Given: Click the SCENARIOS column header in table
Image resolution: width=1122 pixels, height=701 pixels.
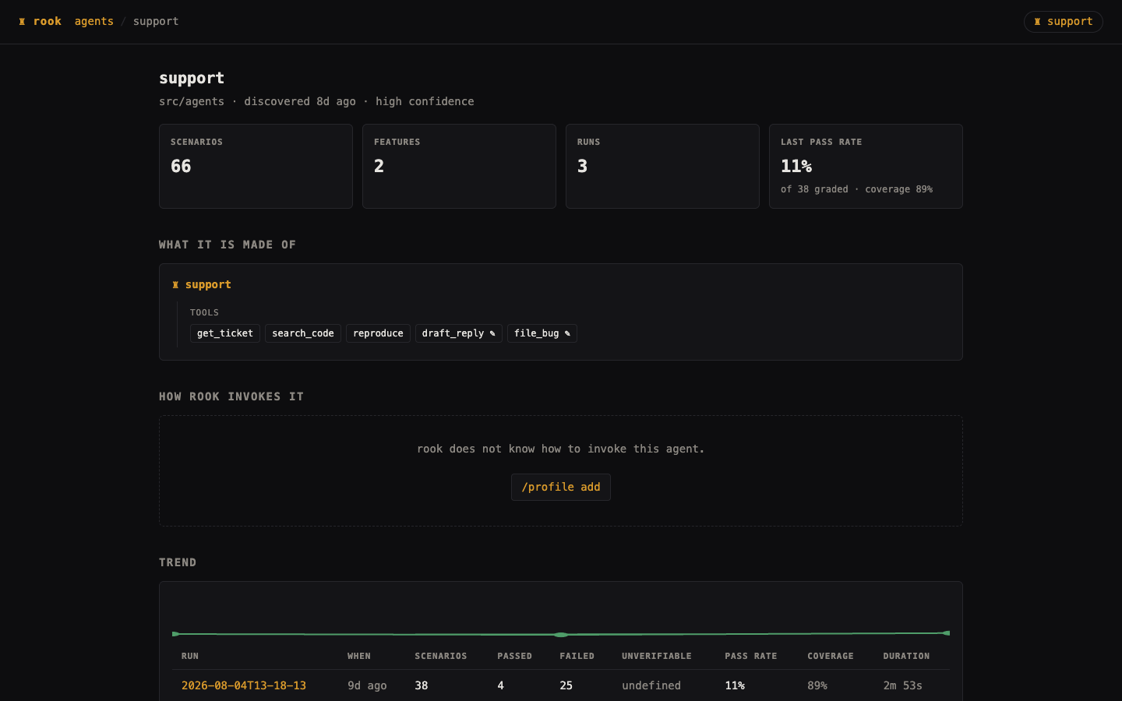Looking at the screenshot, I should point(441,656).
